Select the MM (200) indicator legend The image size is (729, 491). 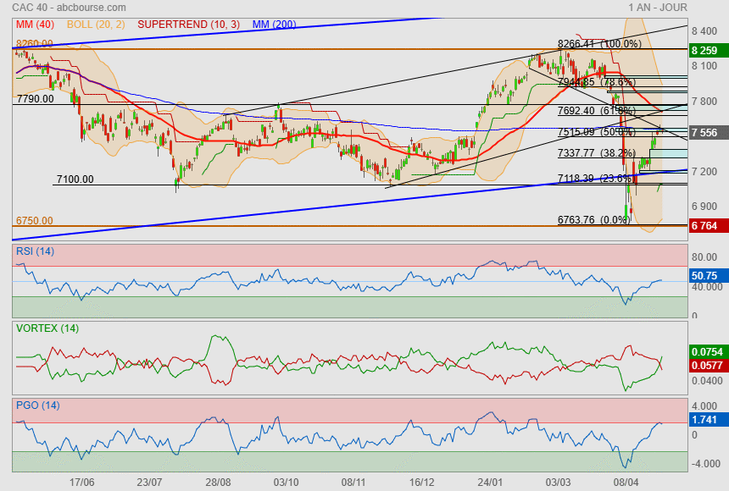click(275, 25)
